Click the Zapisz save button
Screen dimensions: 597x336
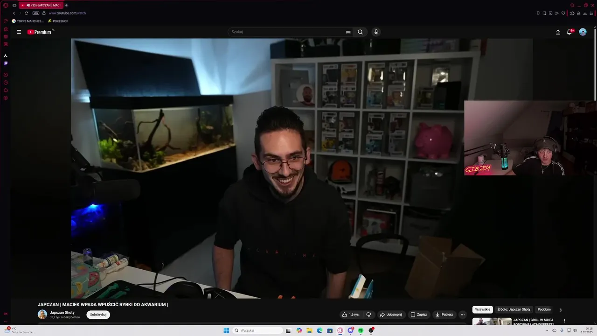tap(418, 315)
